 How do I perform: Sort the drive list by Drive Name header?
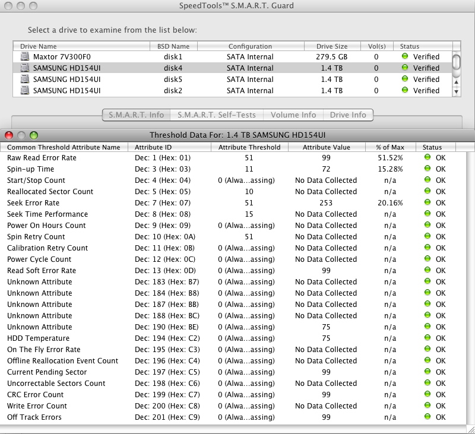(x=81, y=46)
